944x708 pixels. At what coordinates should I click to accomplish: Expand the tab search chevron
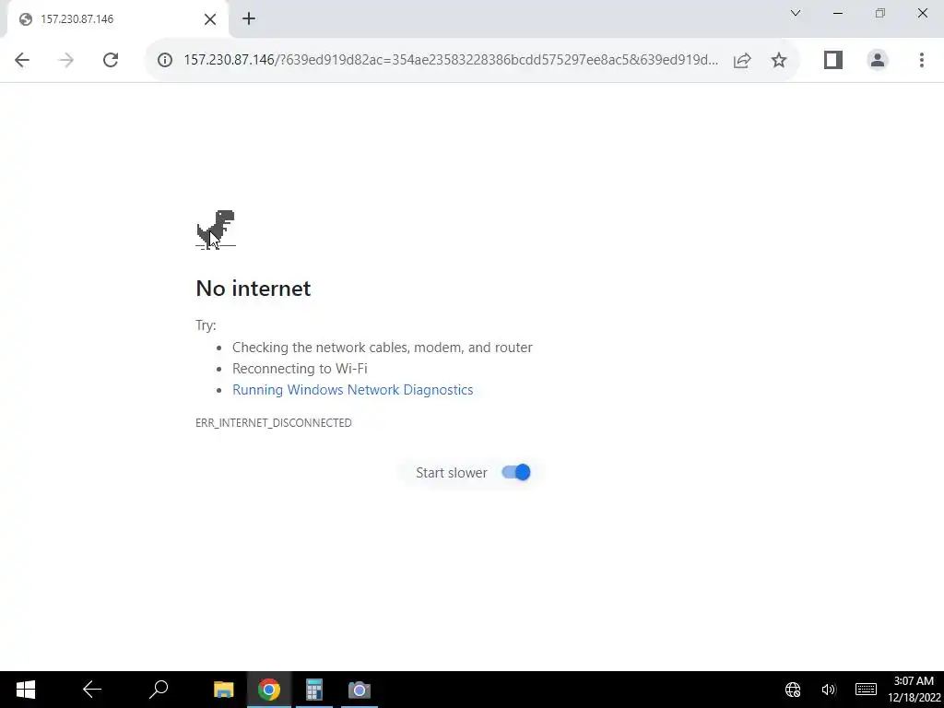click(796, 13)
